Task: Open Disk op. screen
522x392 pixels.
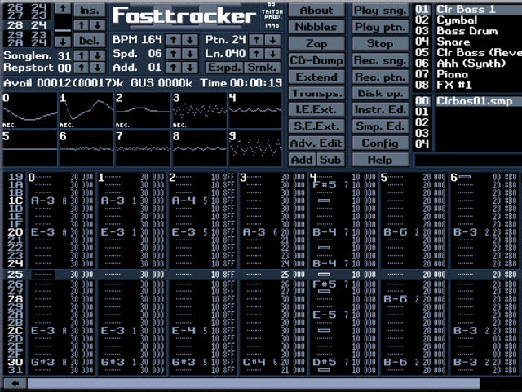Action: tap(380, 94)
